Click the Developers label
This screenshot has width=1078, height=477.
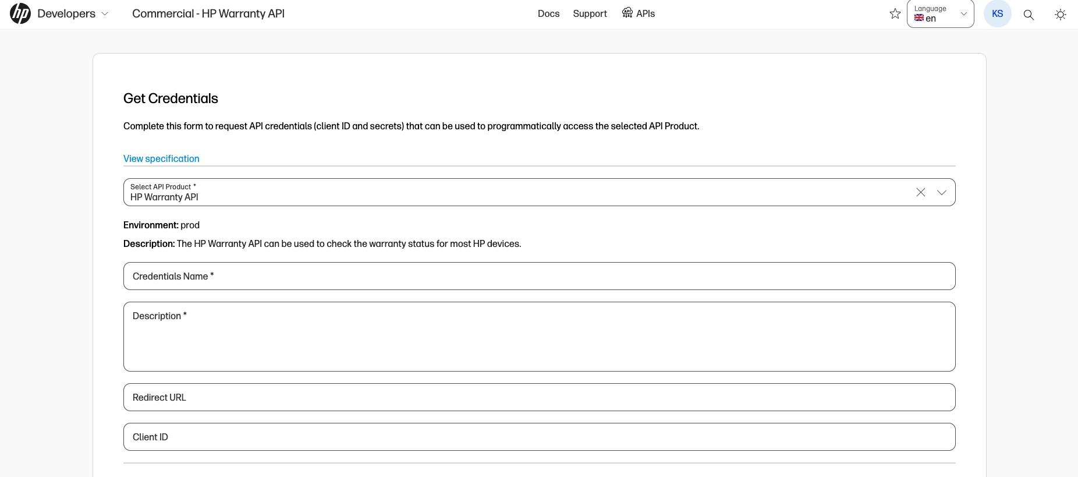[66, 13]
